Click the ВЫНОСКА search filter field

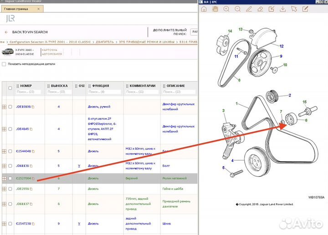click(59, 92)
